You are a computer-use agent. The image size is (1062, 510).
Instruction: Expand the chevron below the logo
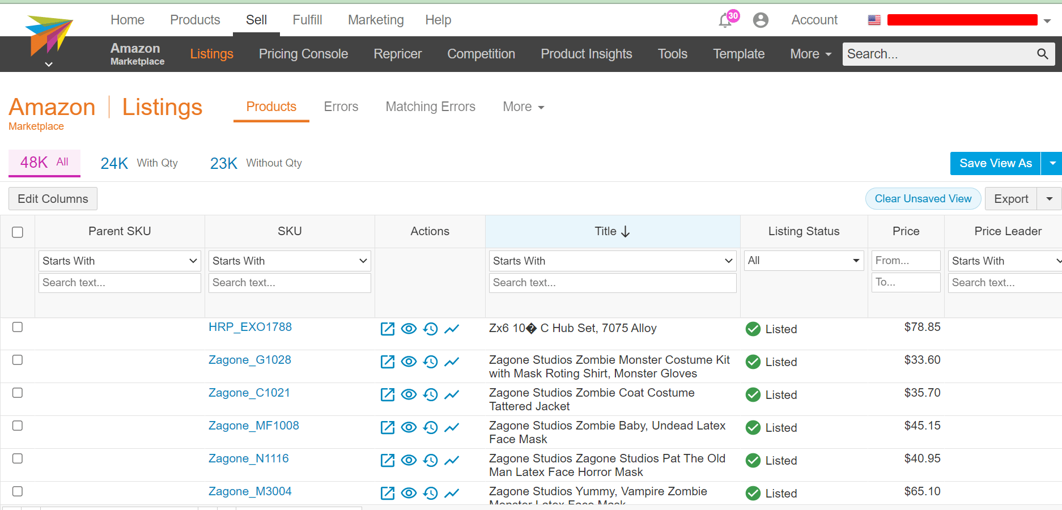(49, 64)
